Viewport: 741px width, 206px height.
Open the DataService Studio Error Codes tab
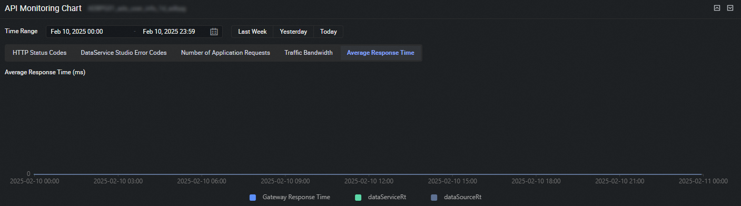[124, 53]
